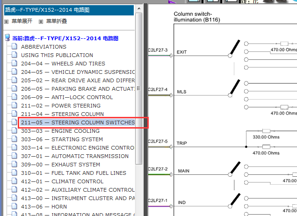Open 211-02 POWER STEERING entry
This screenshot has width=297, height=216.
61,106
